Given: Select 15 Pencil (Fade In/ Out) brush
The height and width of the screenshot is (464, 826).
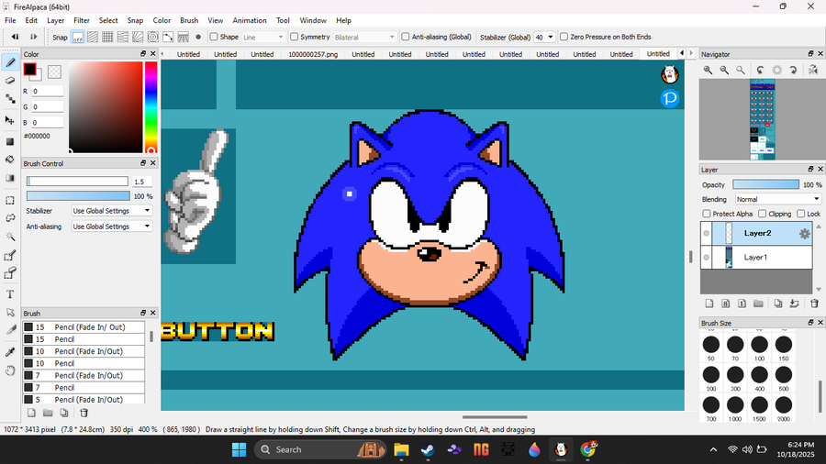Looking at the screenshot, I should point(84,327).
